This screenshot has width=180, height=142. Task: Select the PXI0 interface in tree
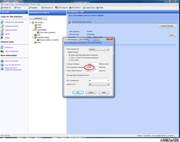[x=39, y=35]
